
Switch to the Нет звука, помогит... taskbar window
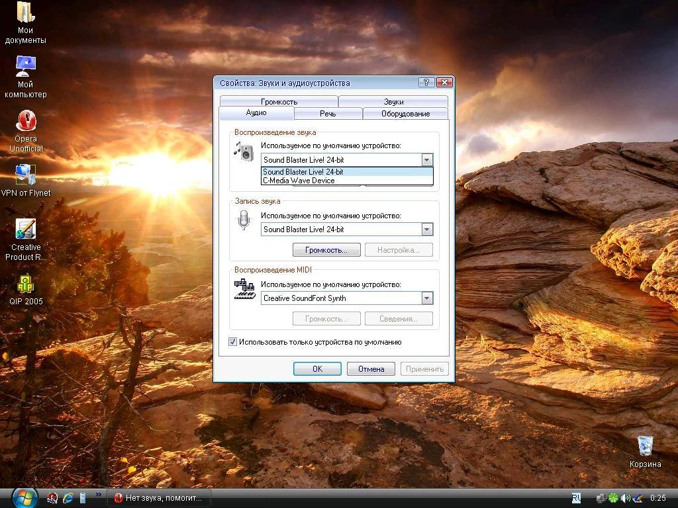[158, 498]
